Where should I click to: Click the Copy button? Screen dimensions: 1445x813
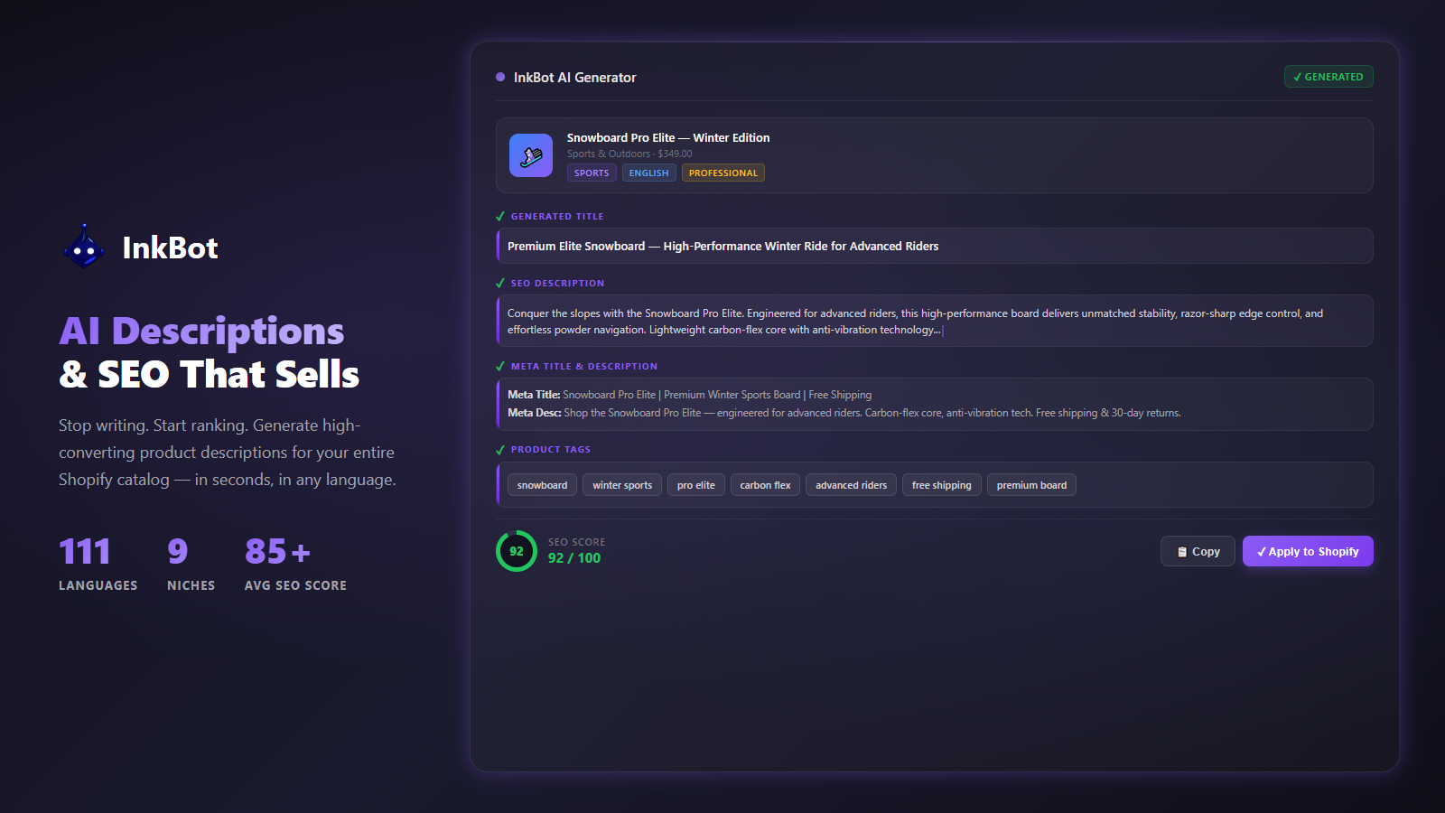click(x=1198, y=551)
